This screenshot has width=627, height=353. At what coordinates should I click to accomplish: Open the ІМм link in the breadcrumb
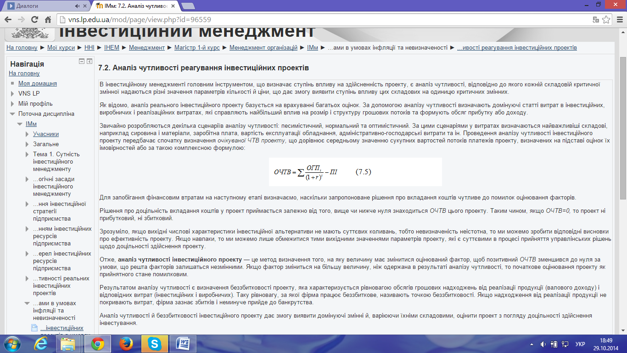[x=313, y=48]
